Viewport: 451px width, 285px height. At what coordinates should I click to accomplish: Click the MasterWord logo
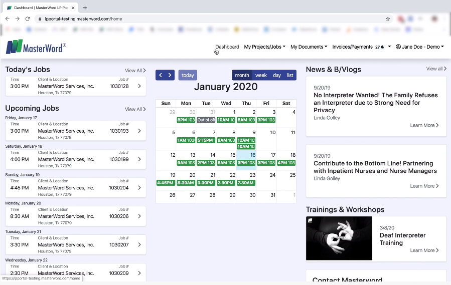point(36,47)
